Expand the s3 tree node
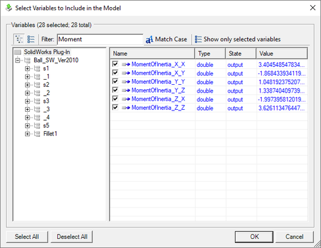 (x=27, y=101)
